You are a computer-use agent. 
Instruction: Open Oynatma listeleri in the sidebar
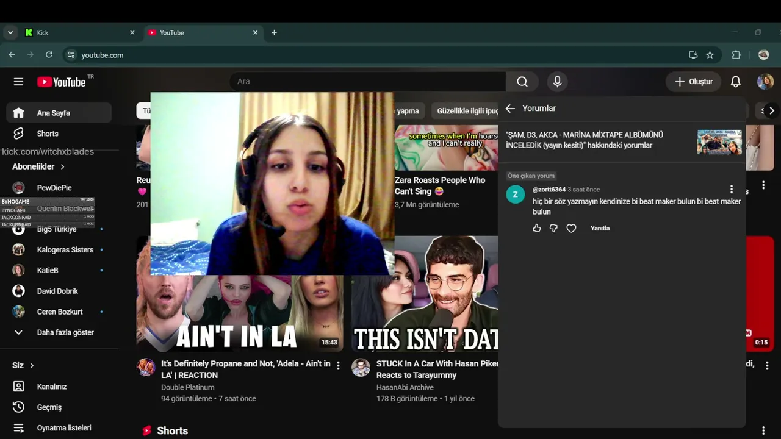[x=59, y=428]
